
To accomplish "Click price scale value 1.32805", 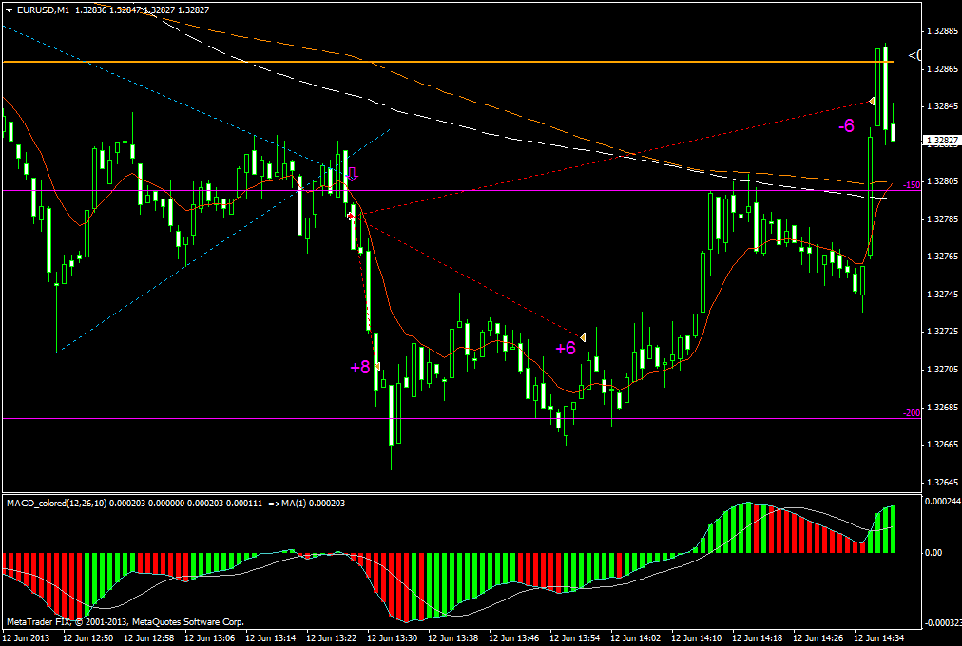I will click(x=943, y=181).
